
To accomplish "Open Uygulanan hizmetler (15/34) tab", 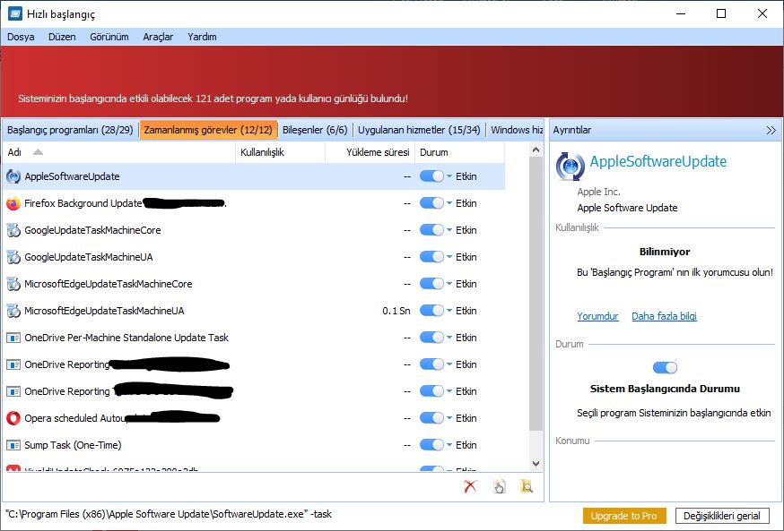I will (x=419, y=130).
